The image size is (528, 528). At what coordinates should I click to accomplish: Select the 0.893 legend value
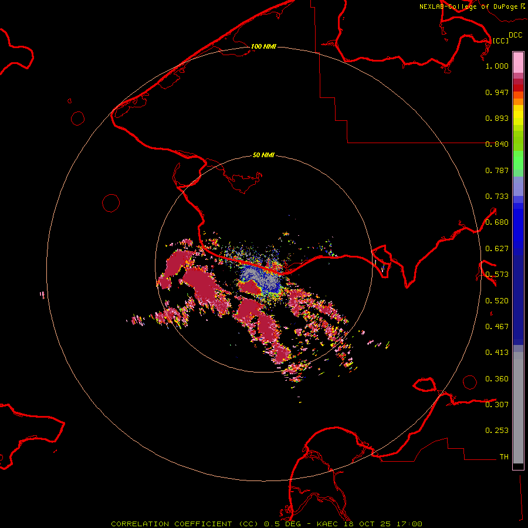pos(497,118)
